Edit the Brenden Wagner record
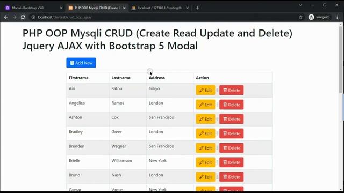The width and height of the screenshot is (344, 193). (x=205, y=148)
